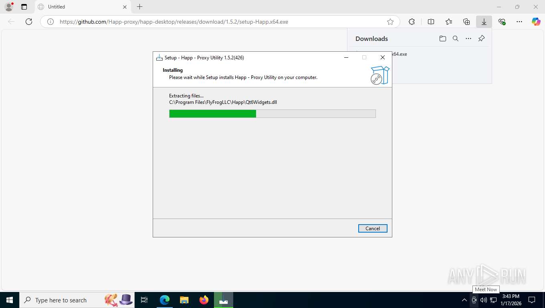Image resolution: width=545 pixels, height=308 pixels.
Task: Open the downloads folder icon
Action: click(x=442, y=38)
